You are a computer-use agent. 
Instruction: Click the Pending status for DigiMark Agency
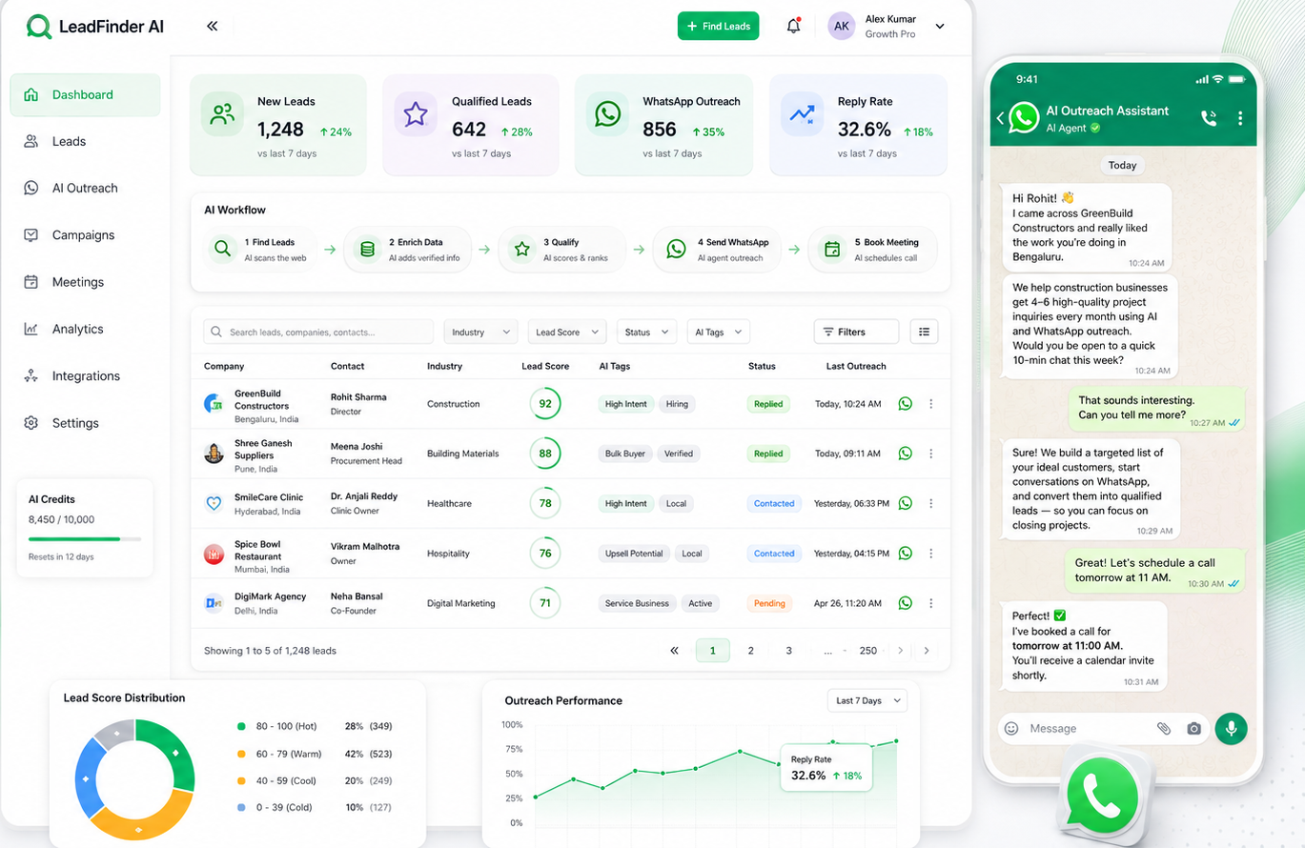coord(769,603)
